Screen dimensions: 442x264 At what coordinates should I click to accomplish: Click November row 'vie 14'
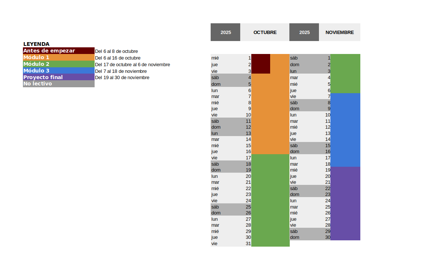tap(310, 139)
